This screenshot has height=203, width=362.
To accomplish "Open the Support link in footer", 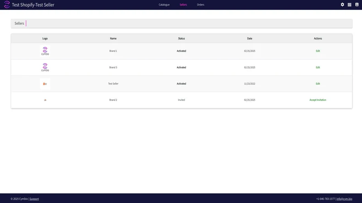I will coord(34,199).
